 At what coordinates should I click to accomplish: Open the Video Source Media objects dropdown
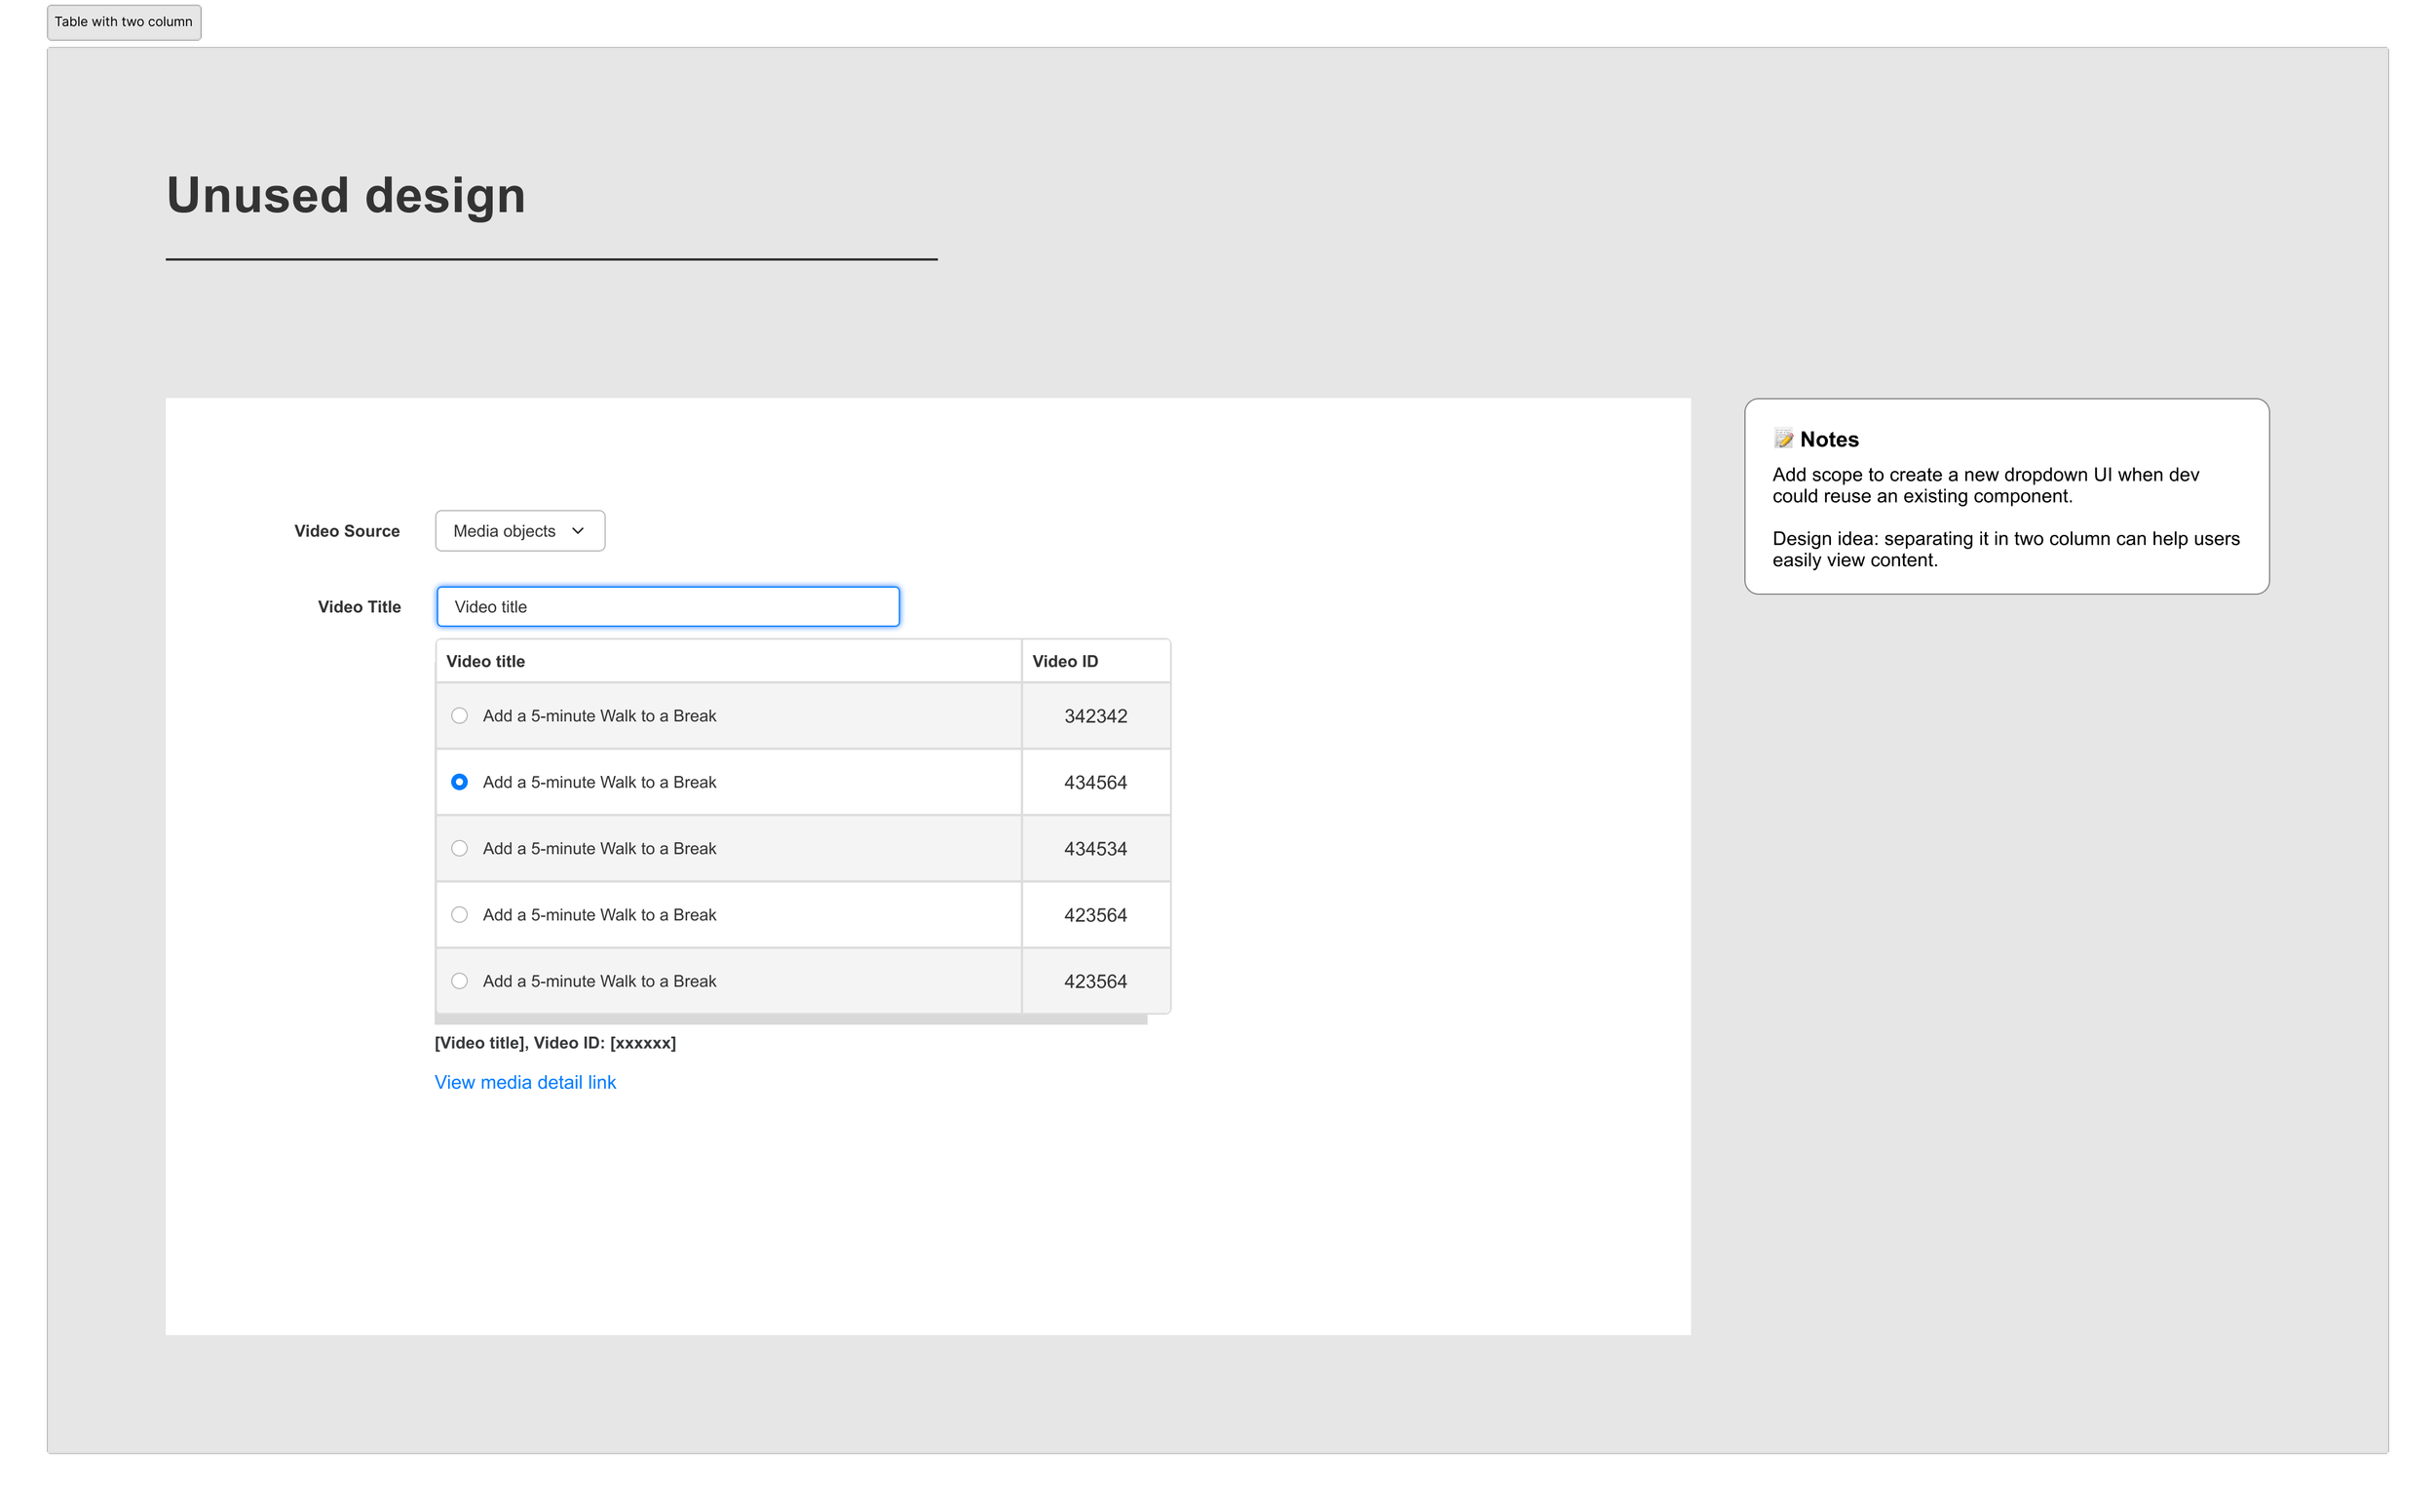tap(519, 531)
